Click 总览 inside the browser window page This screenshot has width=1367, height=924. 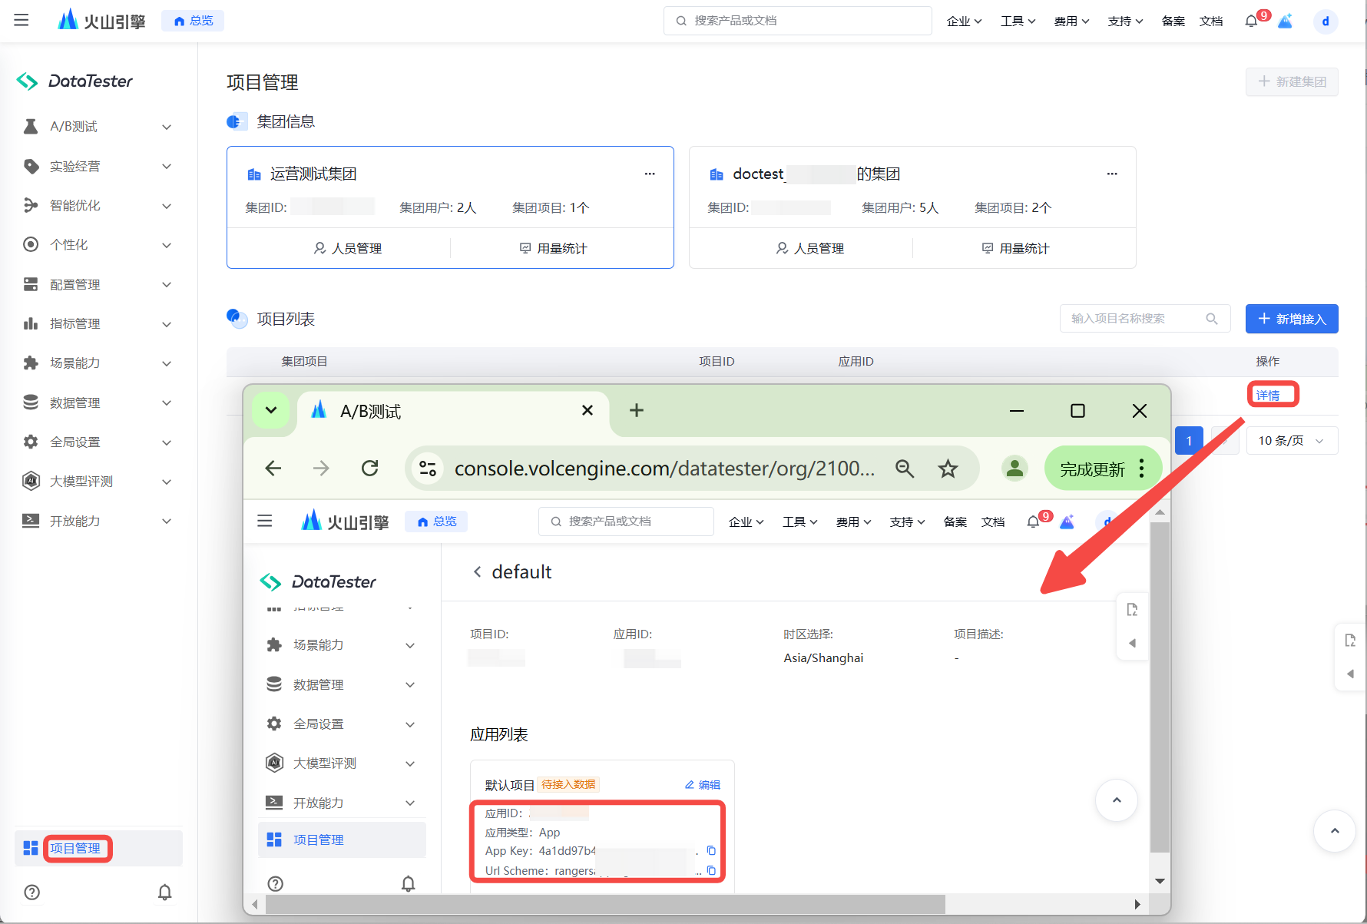tap(436, 522)
